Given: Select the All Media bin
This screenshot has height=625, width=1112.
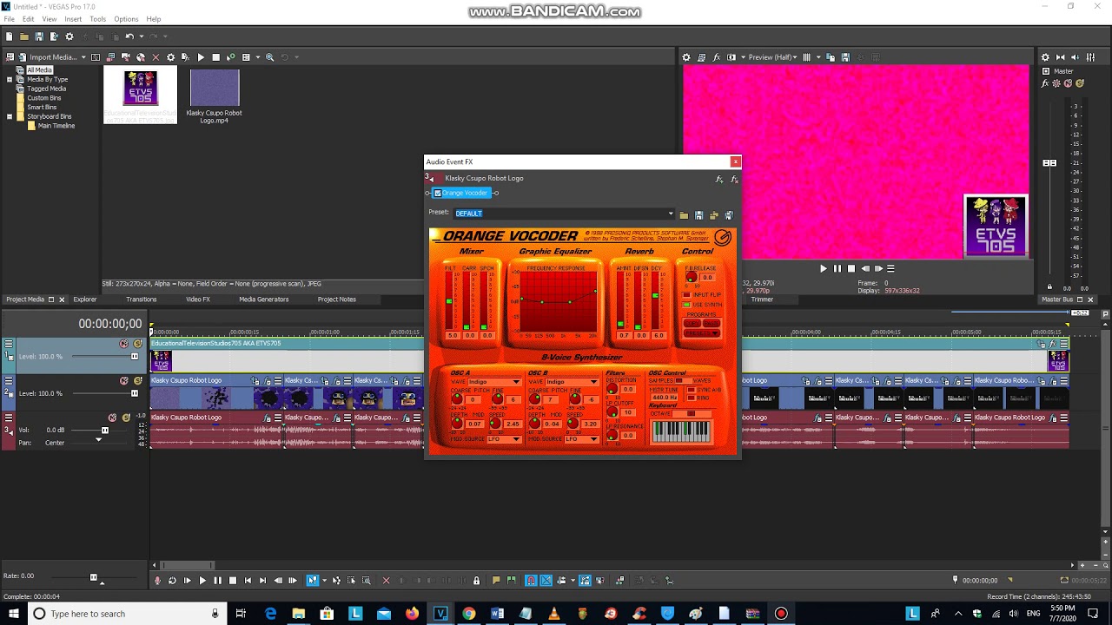Looking at the screenshot, I should [39, 70].
